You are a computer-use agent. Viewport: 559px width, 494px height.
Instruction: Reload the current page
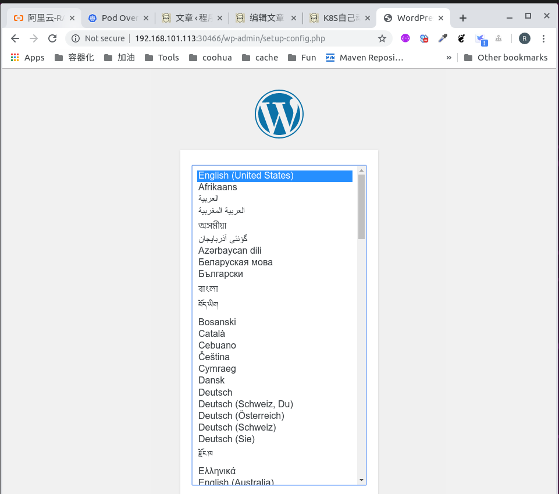52,38
